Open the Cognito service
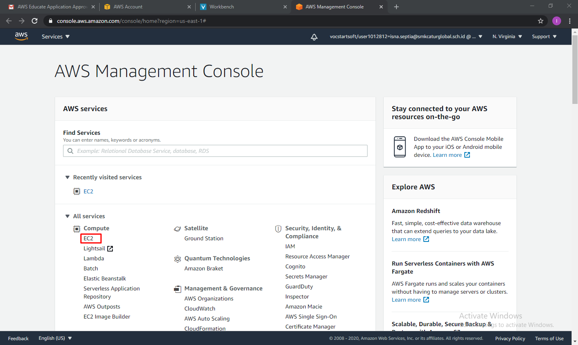Image resolution: width=578 pixels, height=345 pixels. tap(295, 266)
